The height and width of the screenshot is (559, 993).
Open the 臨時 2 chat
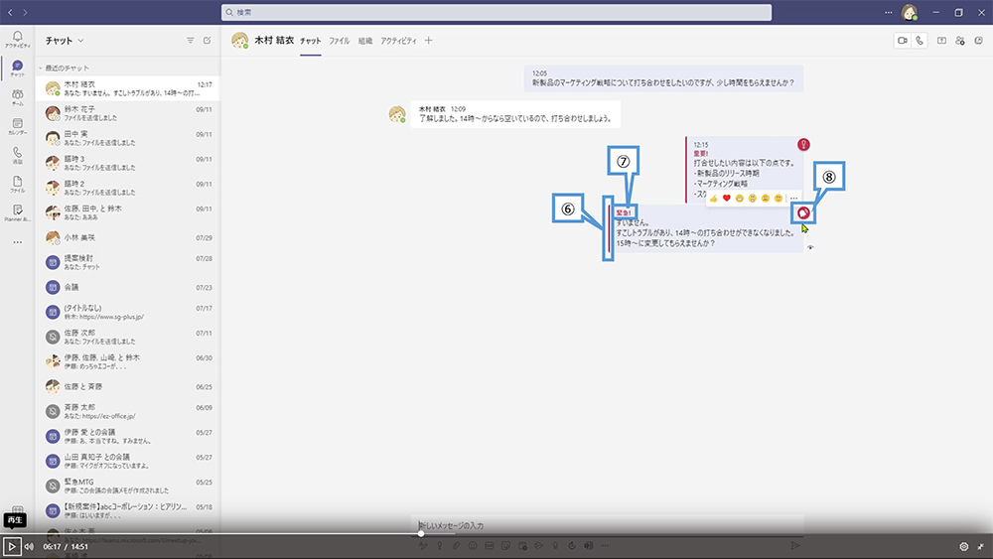coord(128,188)
